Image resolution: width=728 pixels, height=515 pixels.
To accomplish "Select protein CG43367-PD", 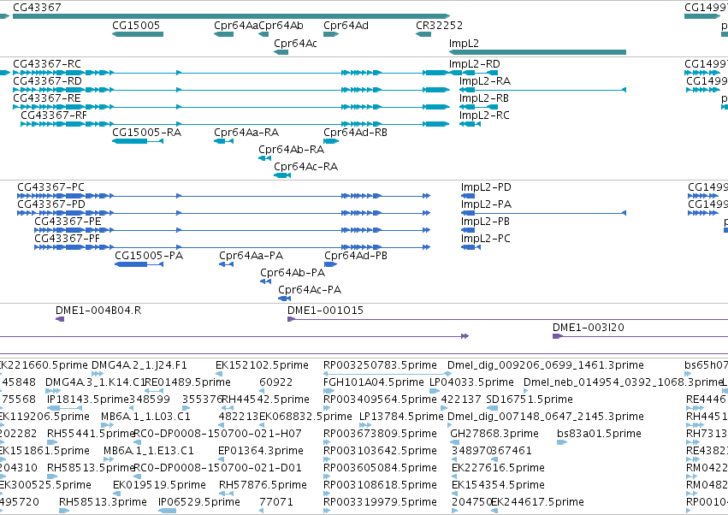I will (51, 204).
